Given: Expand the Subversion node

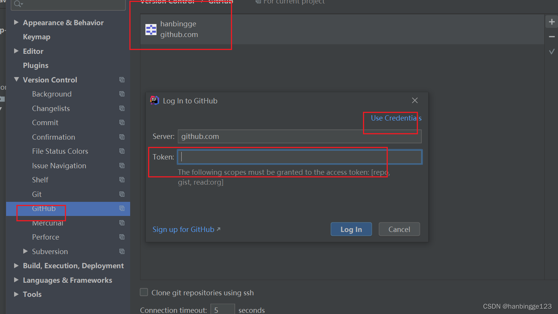Looking at the screenshot, I should 26,251.
